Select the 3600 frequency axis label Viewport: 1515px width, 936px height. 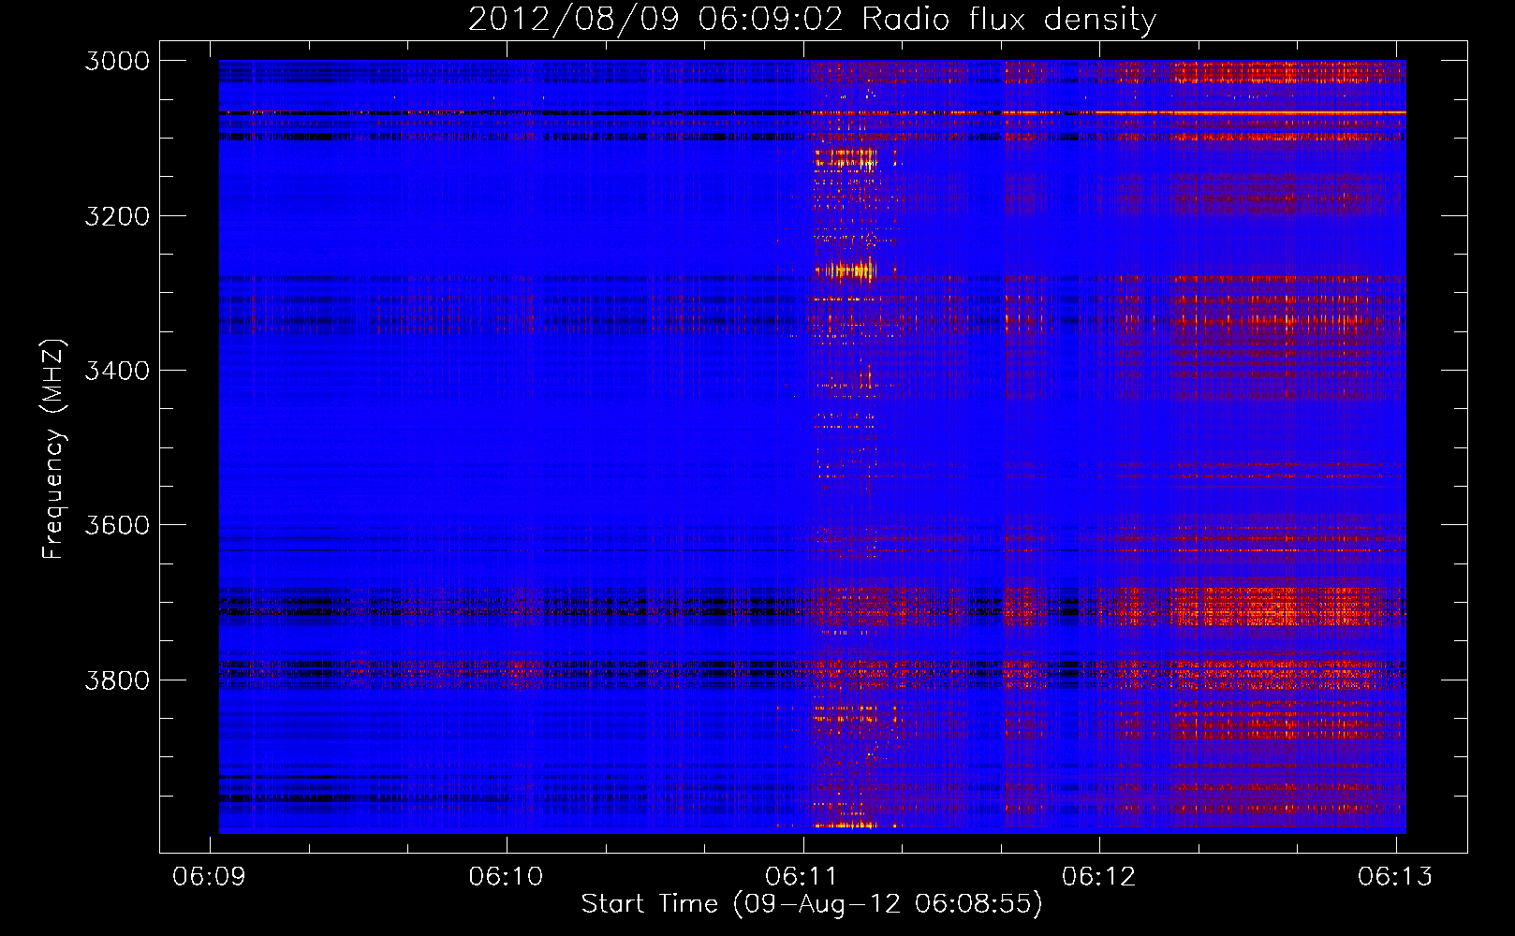117,525
